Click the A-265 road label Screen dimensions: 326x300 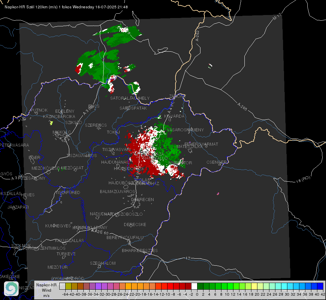click(x=242, y=106)
